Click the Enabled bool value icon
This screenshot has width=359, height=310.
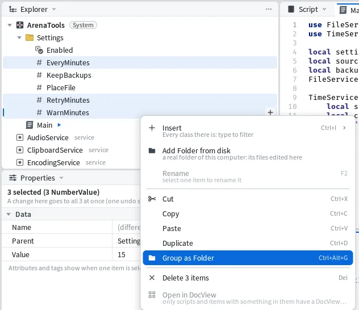[x=39, y=50]
